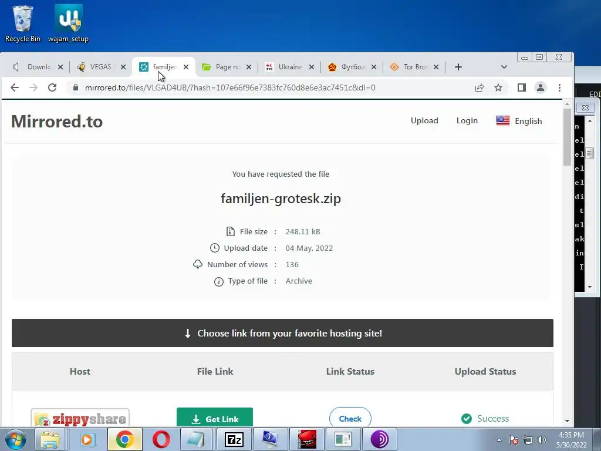Open Windows Explorer from taskbar
This screenshot has width=601, height=451.
coord(50,439)
